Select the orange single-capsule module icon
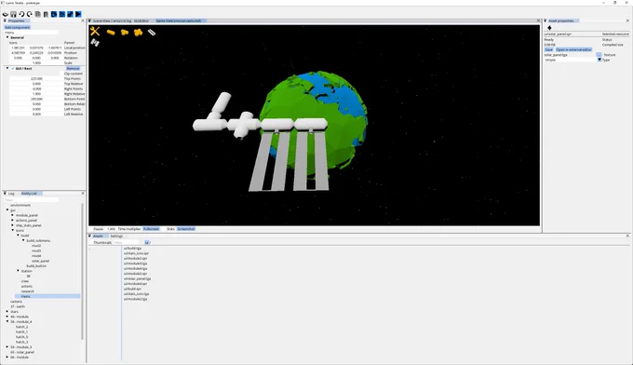Screen dimensions: 633x365 point(111,33)
